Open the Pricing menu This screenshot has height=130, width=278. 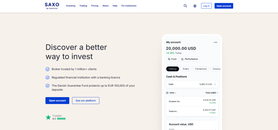coord(95,6)
